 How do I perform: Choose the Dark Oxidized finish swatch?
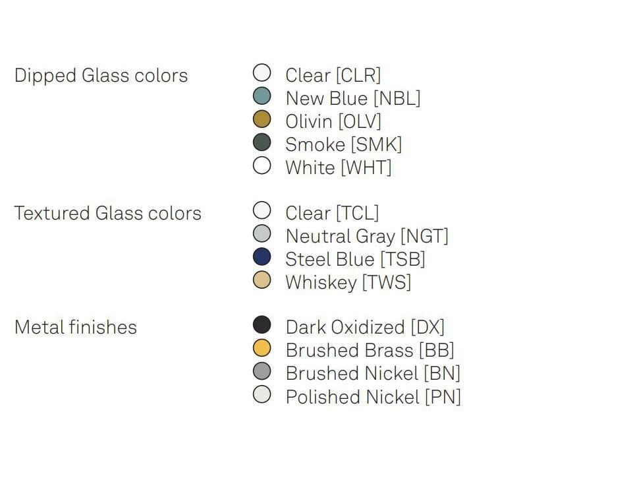click(x=262, y=325)
